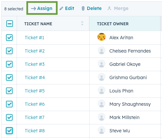162x139 pixels.
Task: Click Alex Aritan's avatar
Action: coord(102,37)
